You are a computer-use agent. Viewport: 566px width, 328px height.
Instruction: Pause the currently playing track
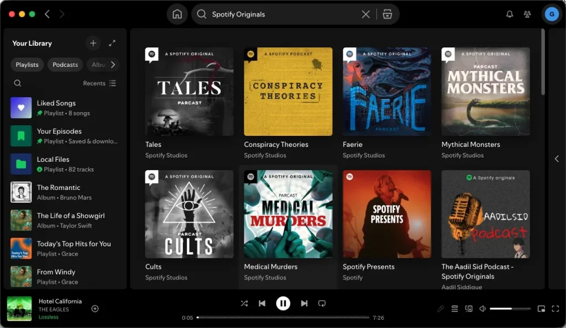[283, 303]
